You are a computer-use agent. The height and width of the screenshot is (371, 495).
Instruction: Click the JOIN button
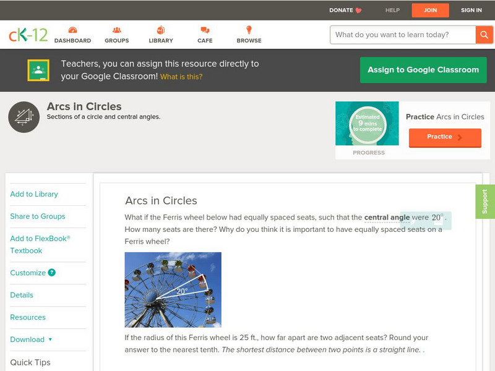point(430,11)
